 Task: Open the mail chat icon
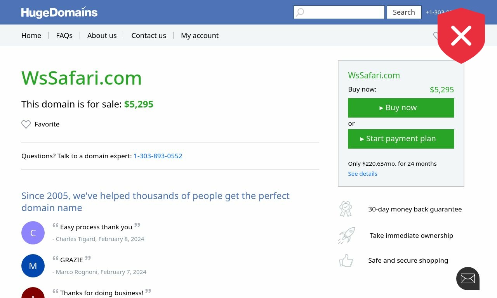(x=468, y=279)
